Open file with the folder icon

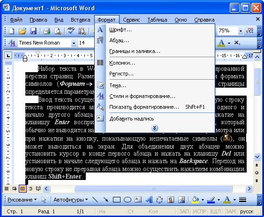[23, 31]
